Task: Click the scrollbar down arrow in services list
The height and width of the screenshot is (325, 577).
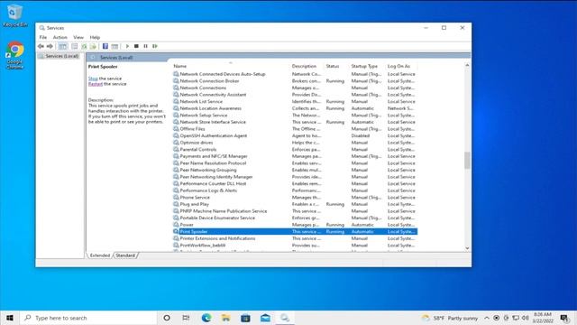Action: tap(467, 248)
